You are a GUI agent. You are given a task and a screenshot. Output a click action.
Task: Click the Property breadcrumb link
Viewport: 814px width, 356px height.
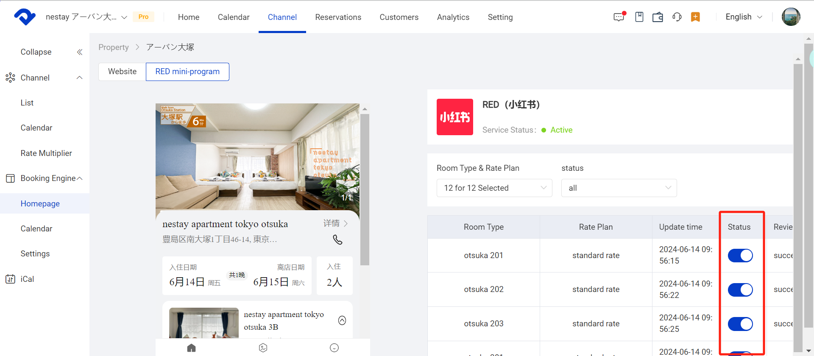113,47
